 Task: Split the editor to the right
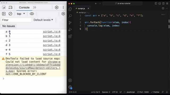pyautogui.click(x=163, y=8)
